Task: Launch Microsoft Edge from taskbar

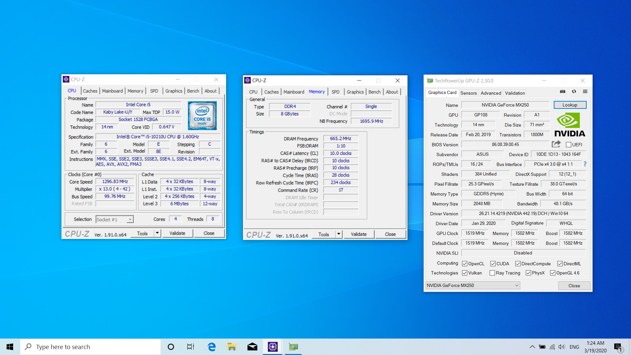Action: pyautogui.click(x=211, y=347)
